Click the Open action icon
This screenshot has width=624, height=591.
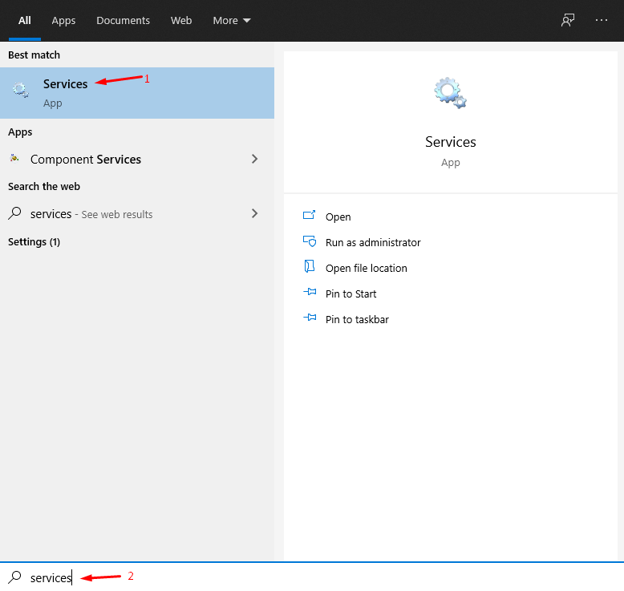[x=310, y=215]
